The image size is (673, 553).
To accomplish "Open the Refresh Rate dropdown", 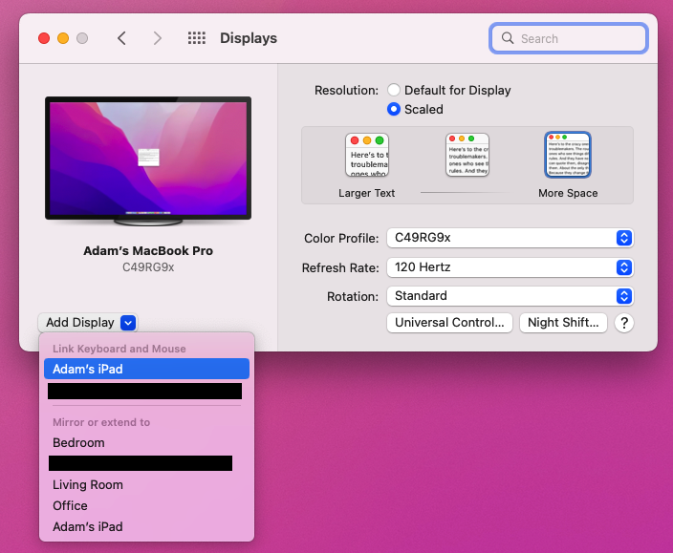I will pos(510,267).
